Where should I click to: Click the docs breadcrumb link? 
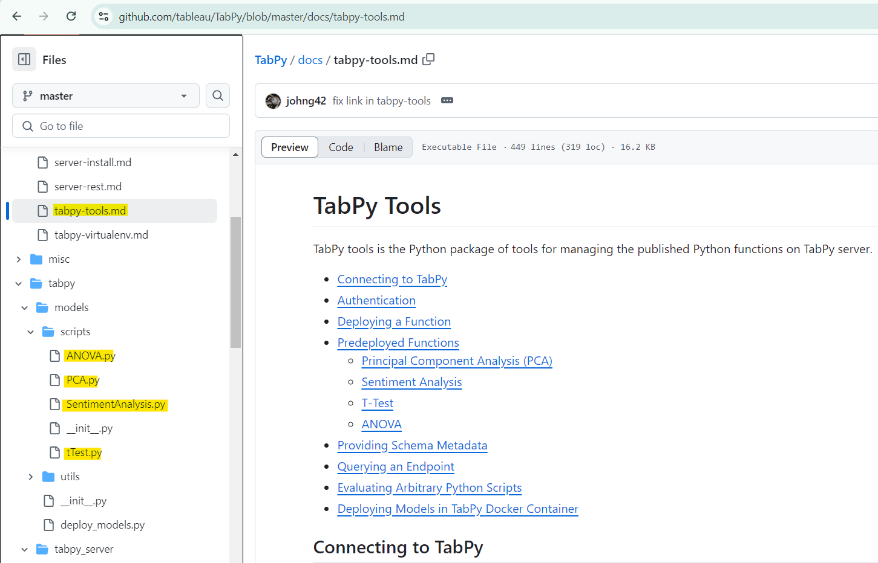pos(310,60)
